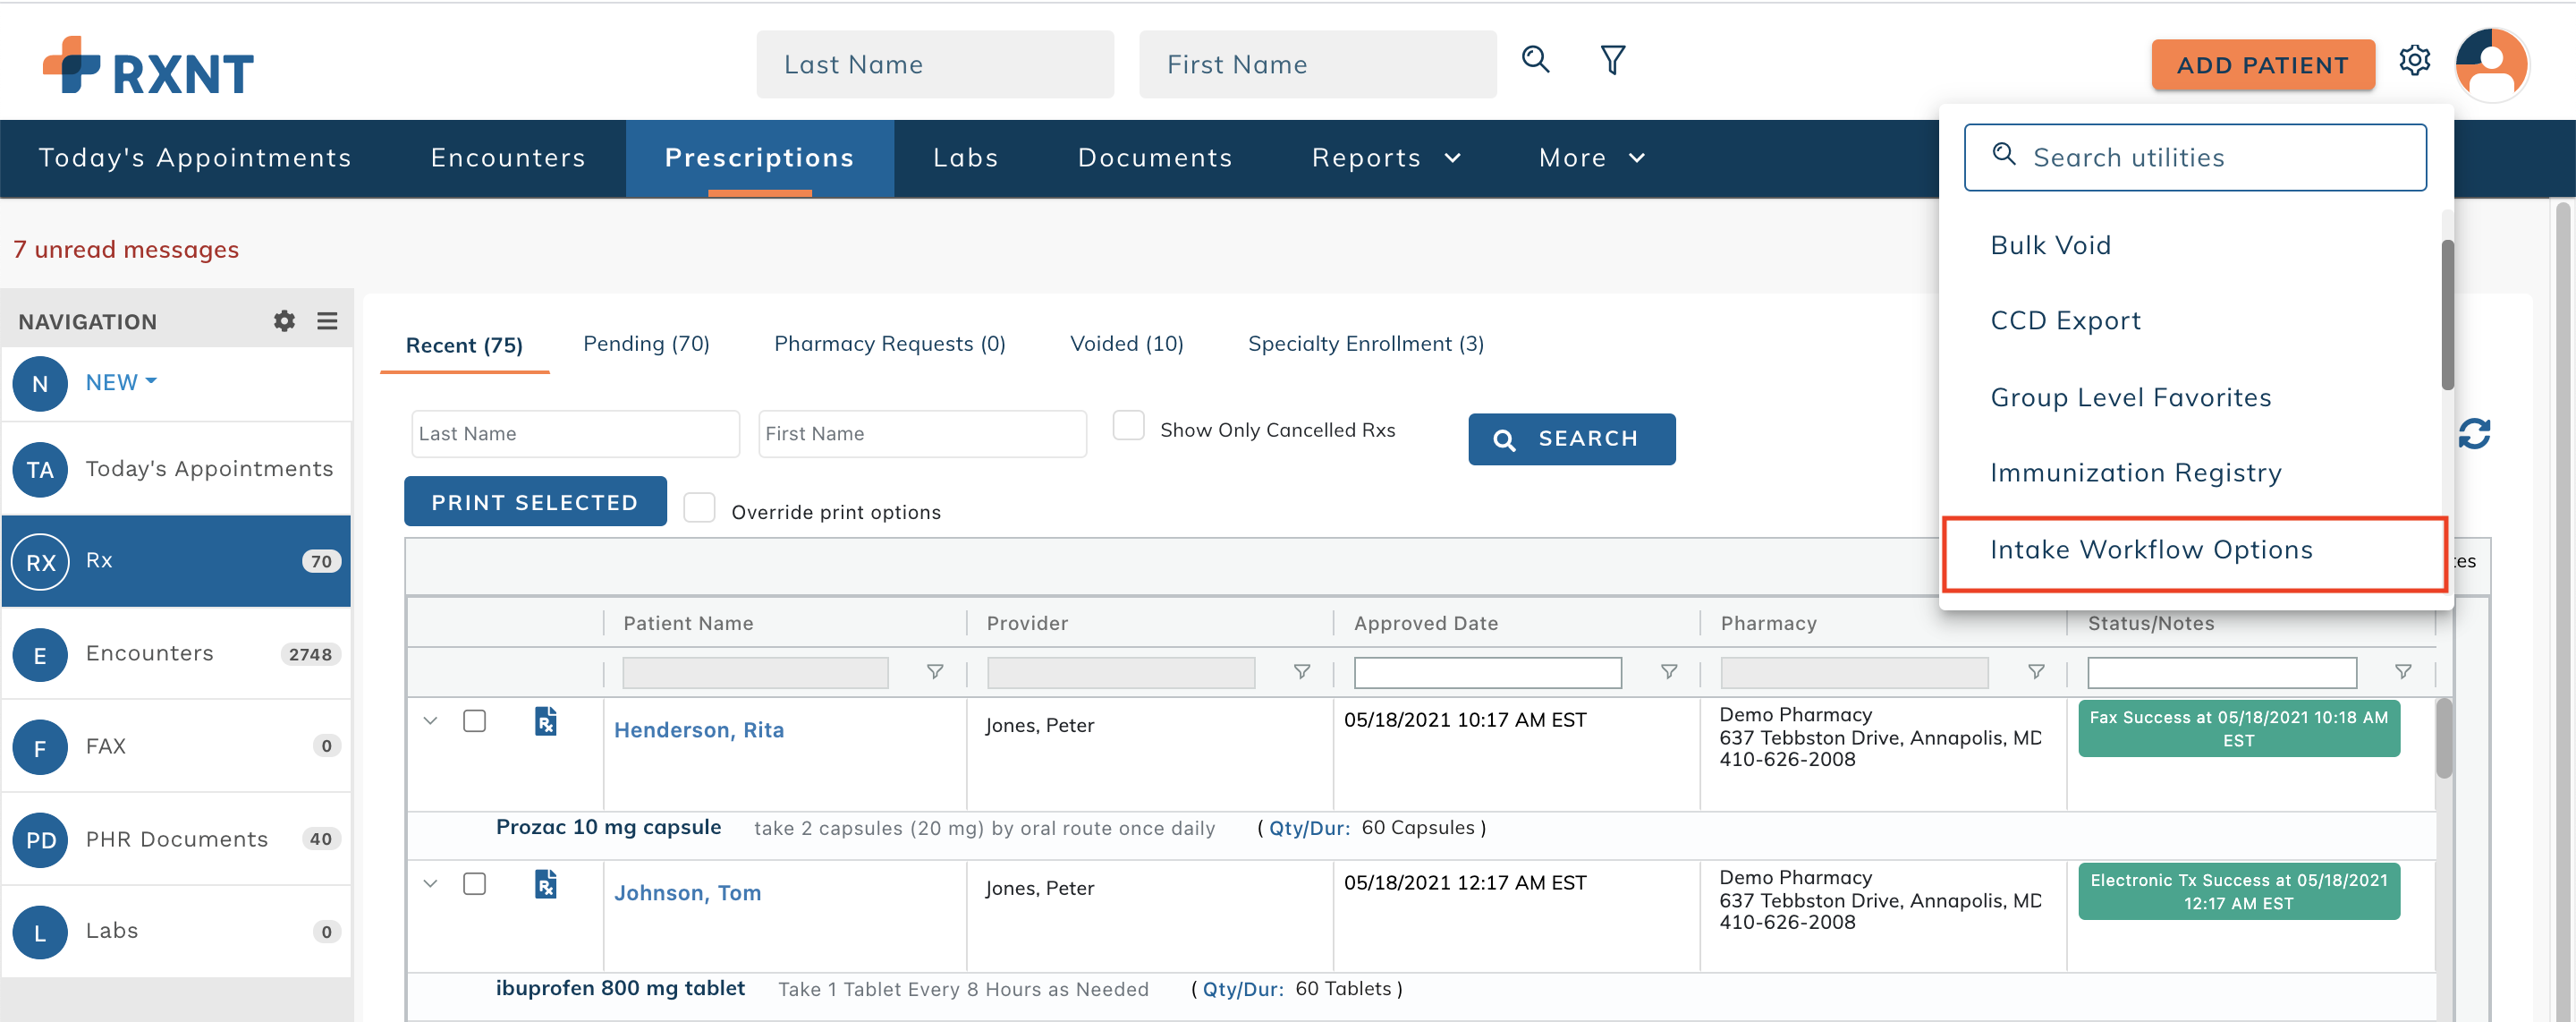
Task: Check Override print options
Action: tap(699, 507)
